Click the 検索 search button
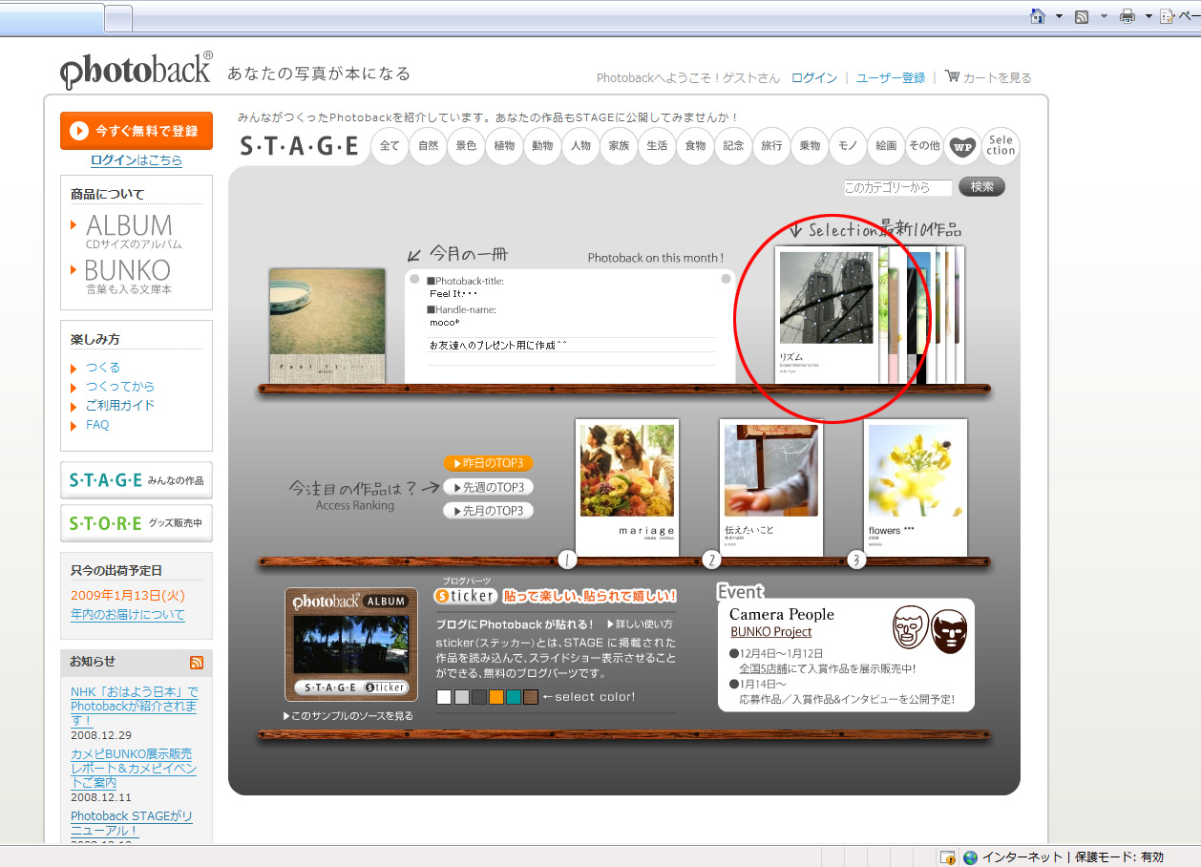 (981, 187)
